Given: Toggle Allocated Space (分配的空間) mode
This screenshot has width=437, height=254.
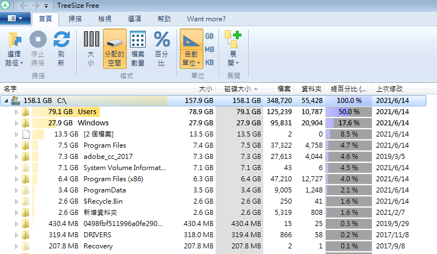Looking at the screenshot, I should (114, 49).
